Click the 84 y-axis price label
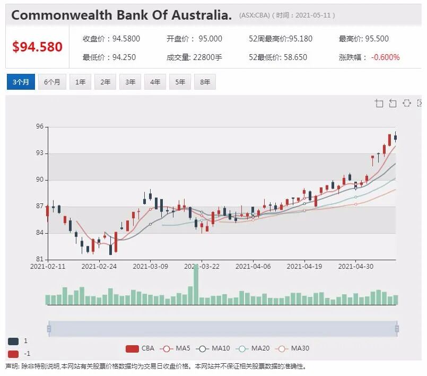The width and height of the screenshot is (427, 376). (40, 233)
